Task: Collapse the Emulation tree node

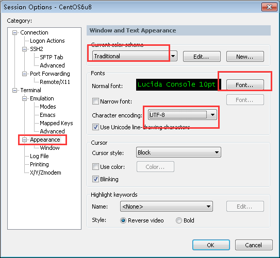Action: click(24, 98)
